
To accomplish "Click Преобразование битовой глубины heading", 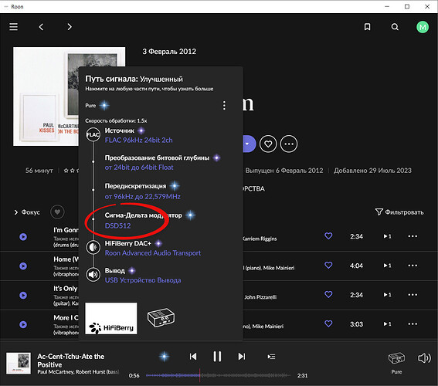I will tap(157, 158).
